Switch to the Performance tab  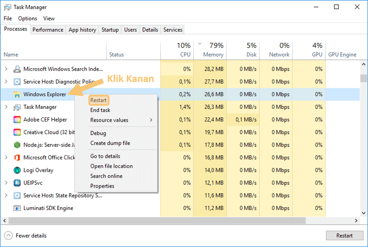point(48,30)
